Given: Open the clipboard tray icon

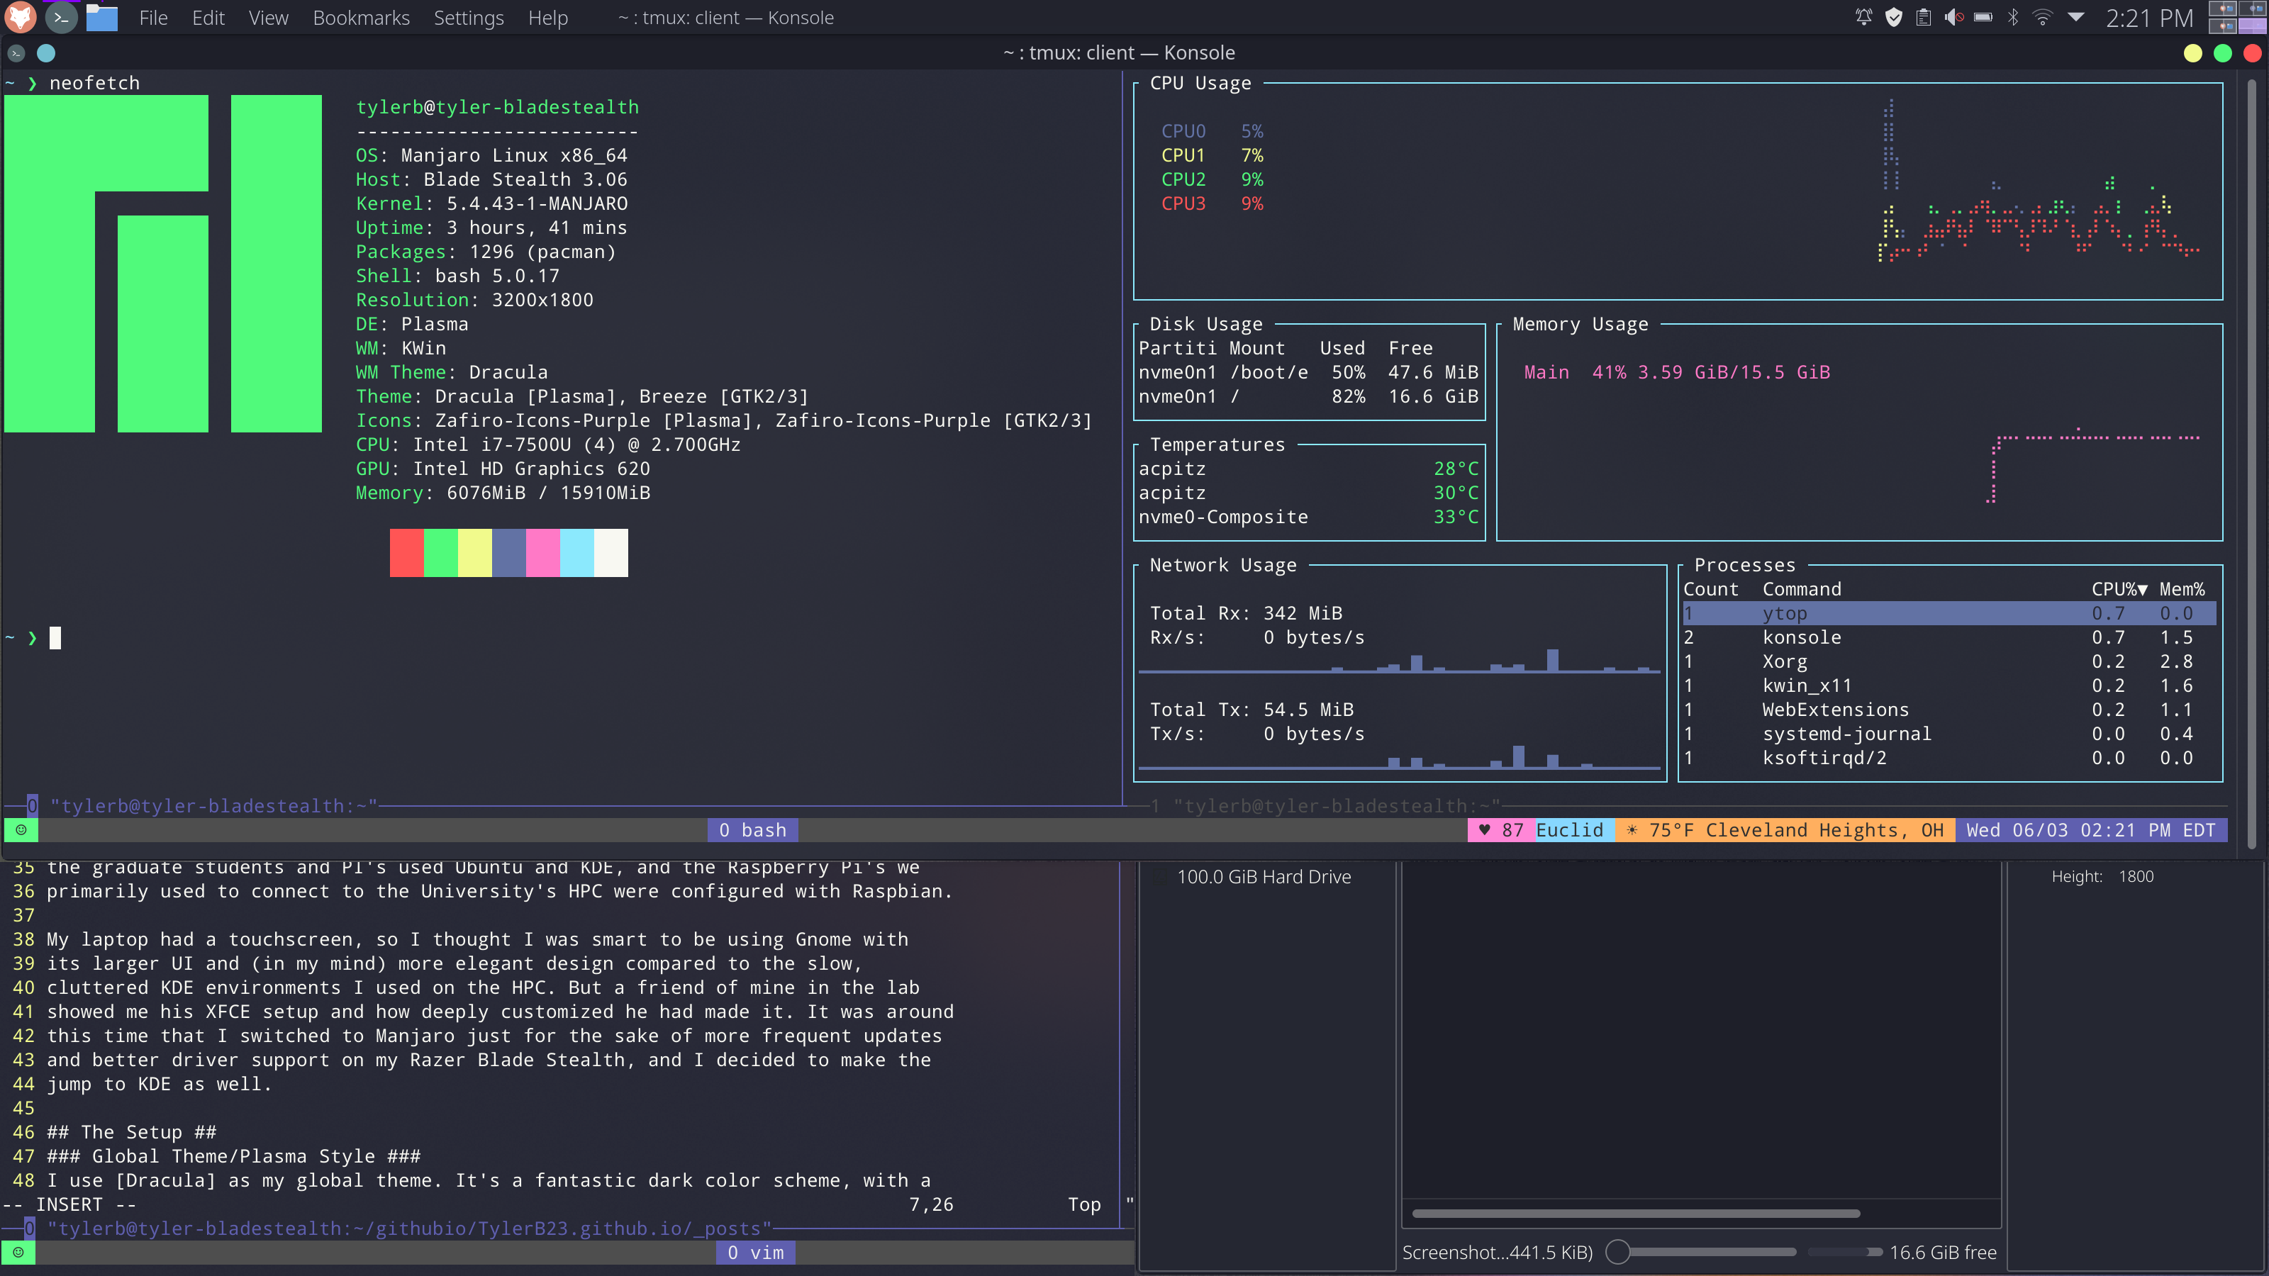Looking at the screenshot, I should 1923,17.
